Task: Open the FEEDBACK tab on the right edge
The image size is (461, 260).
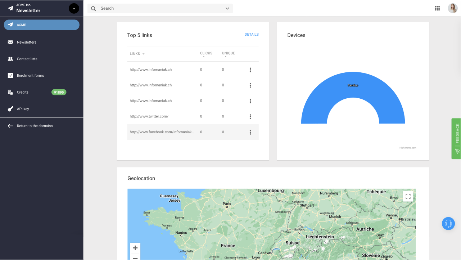Action: click(x=456, y=139)
